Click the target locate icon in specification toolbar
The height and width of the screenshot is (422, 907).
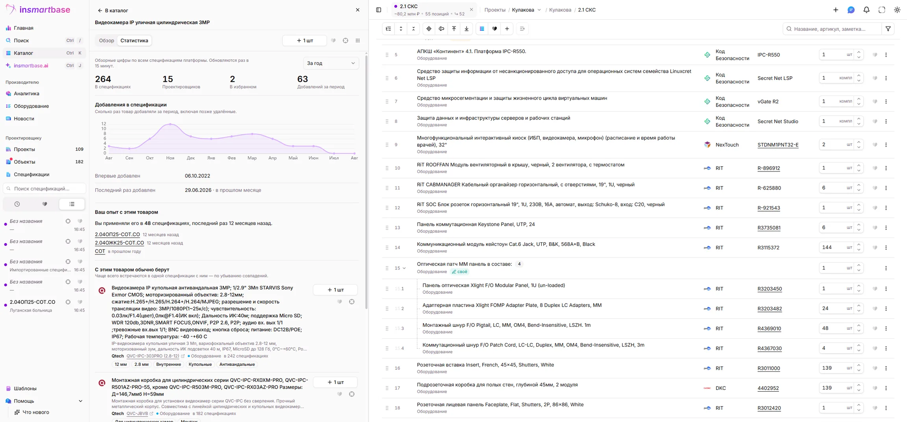point(429,29)
